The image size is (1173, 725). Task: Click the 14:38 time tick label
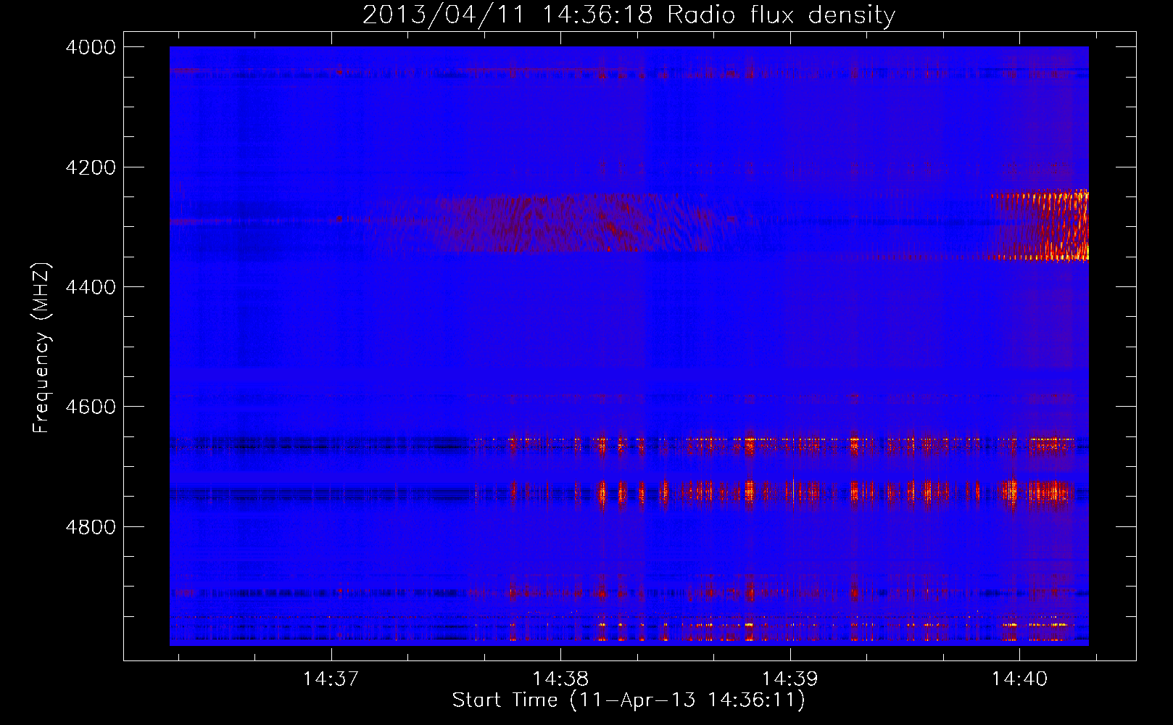560,679
